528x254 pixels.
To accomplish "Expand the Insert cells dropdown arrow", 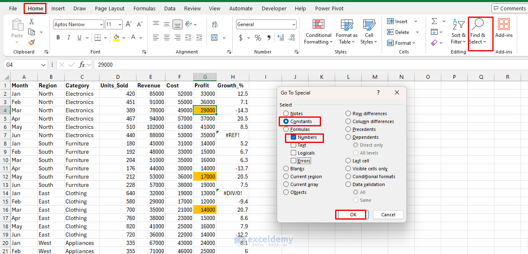I will pos(416,22).
